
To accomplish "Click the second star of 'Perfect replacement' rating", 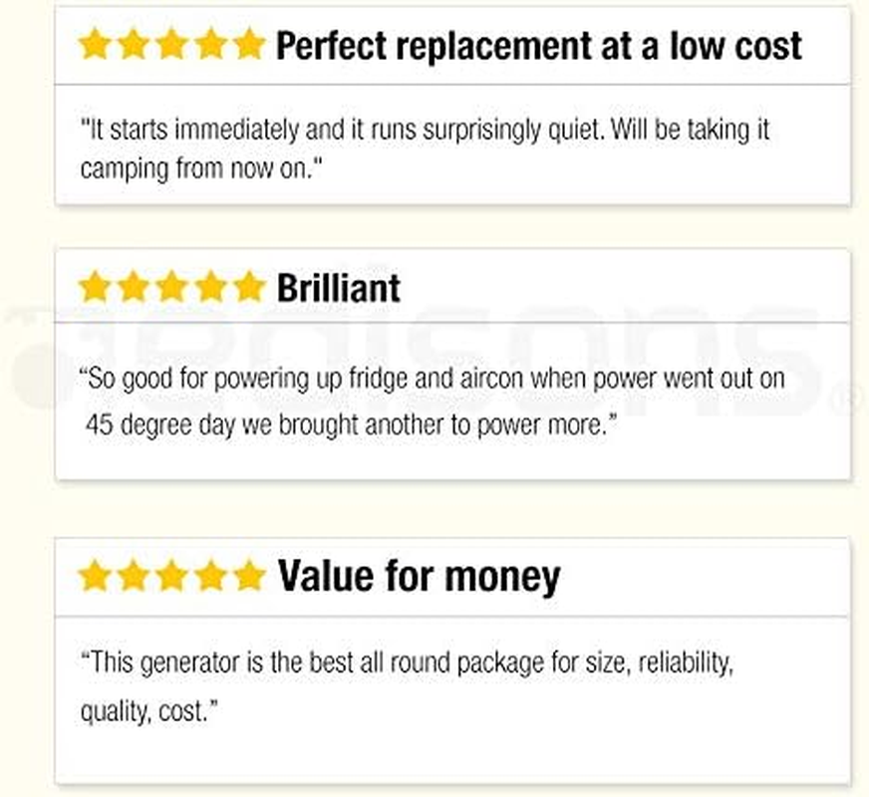I will pyautogui.click(x=134, y=45).
